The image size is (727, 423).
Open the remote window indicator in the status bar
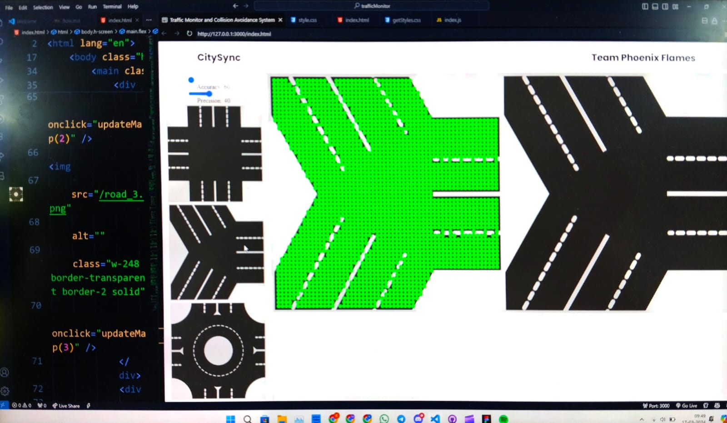[3, 405]
